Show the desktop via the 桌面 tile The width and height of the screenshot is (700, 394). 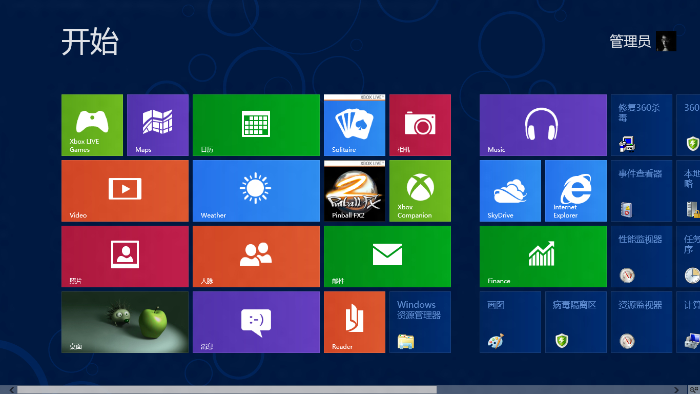point(125,322)
